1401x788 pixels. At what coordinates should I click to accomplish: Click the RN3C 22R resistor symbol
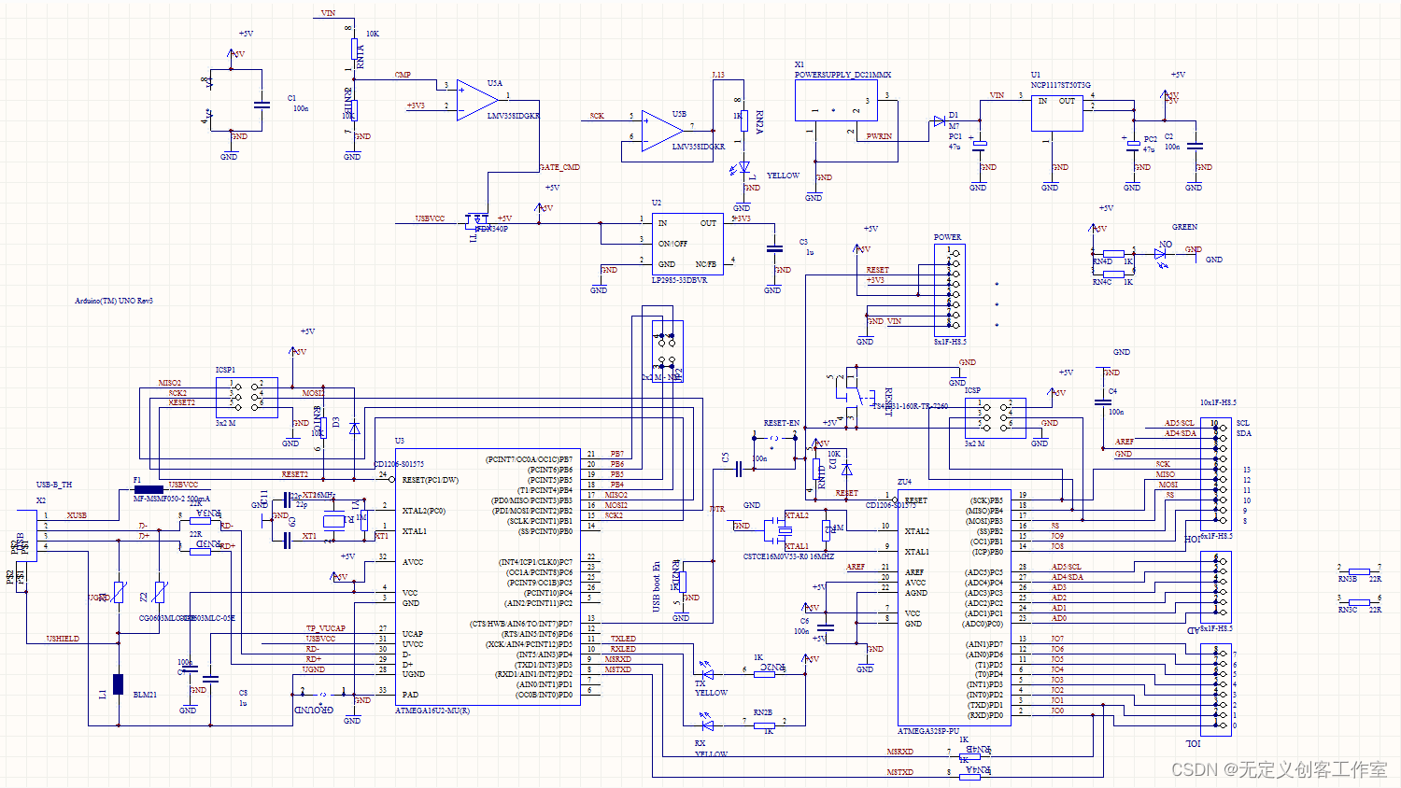click(x=1360, y=602)
